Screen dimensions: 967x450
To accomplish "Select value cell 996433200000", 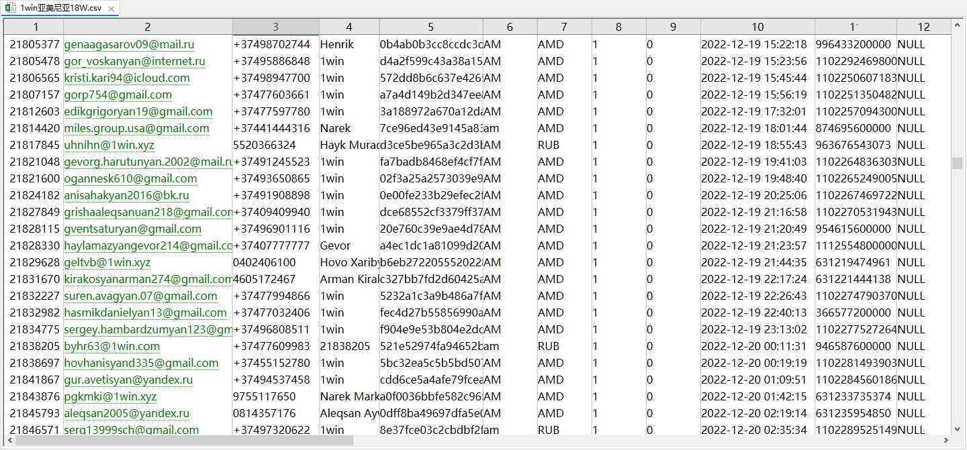I will tap(856, 44).
